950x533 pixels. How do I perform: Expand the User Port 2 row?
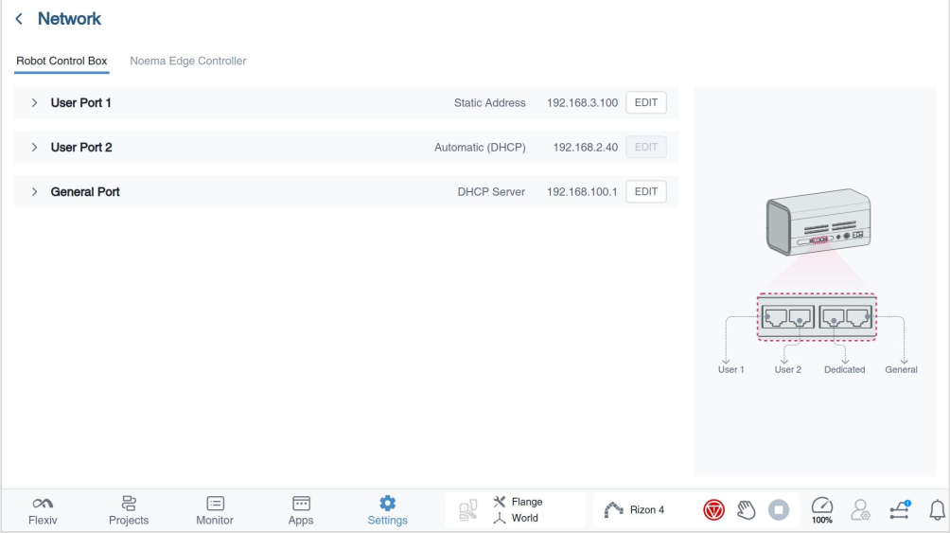click(x=34, y=147)
